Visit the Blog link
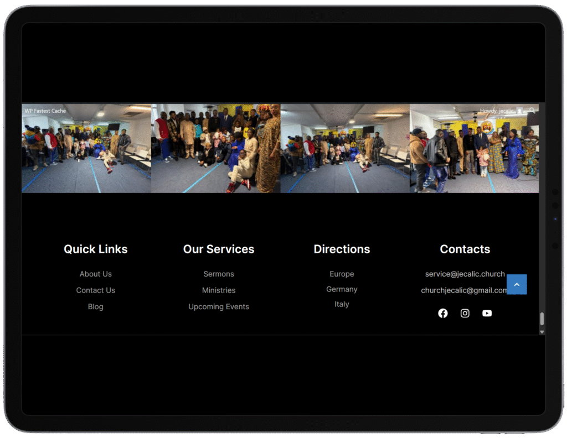Screen dimensions: 567x438 click(x=95, y=306)
